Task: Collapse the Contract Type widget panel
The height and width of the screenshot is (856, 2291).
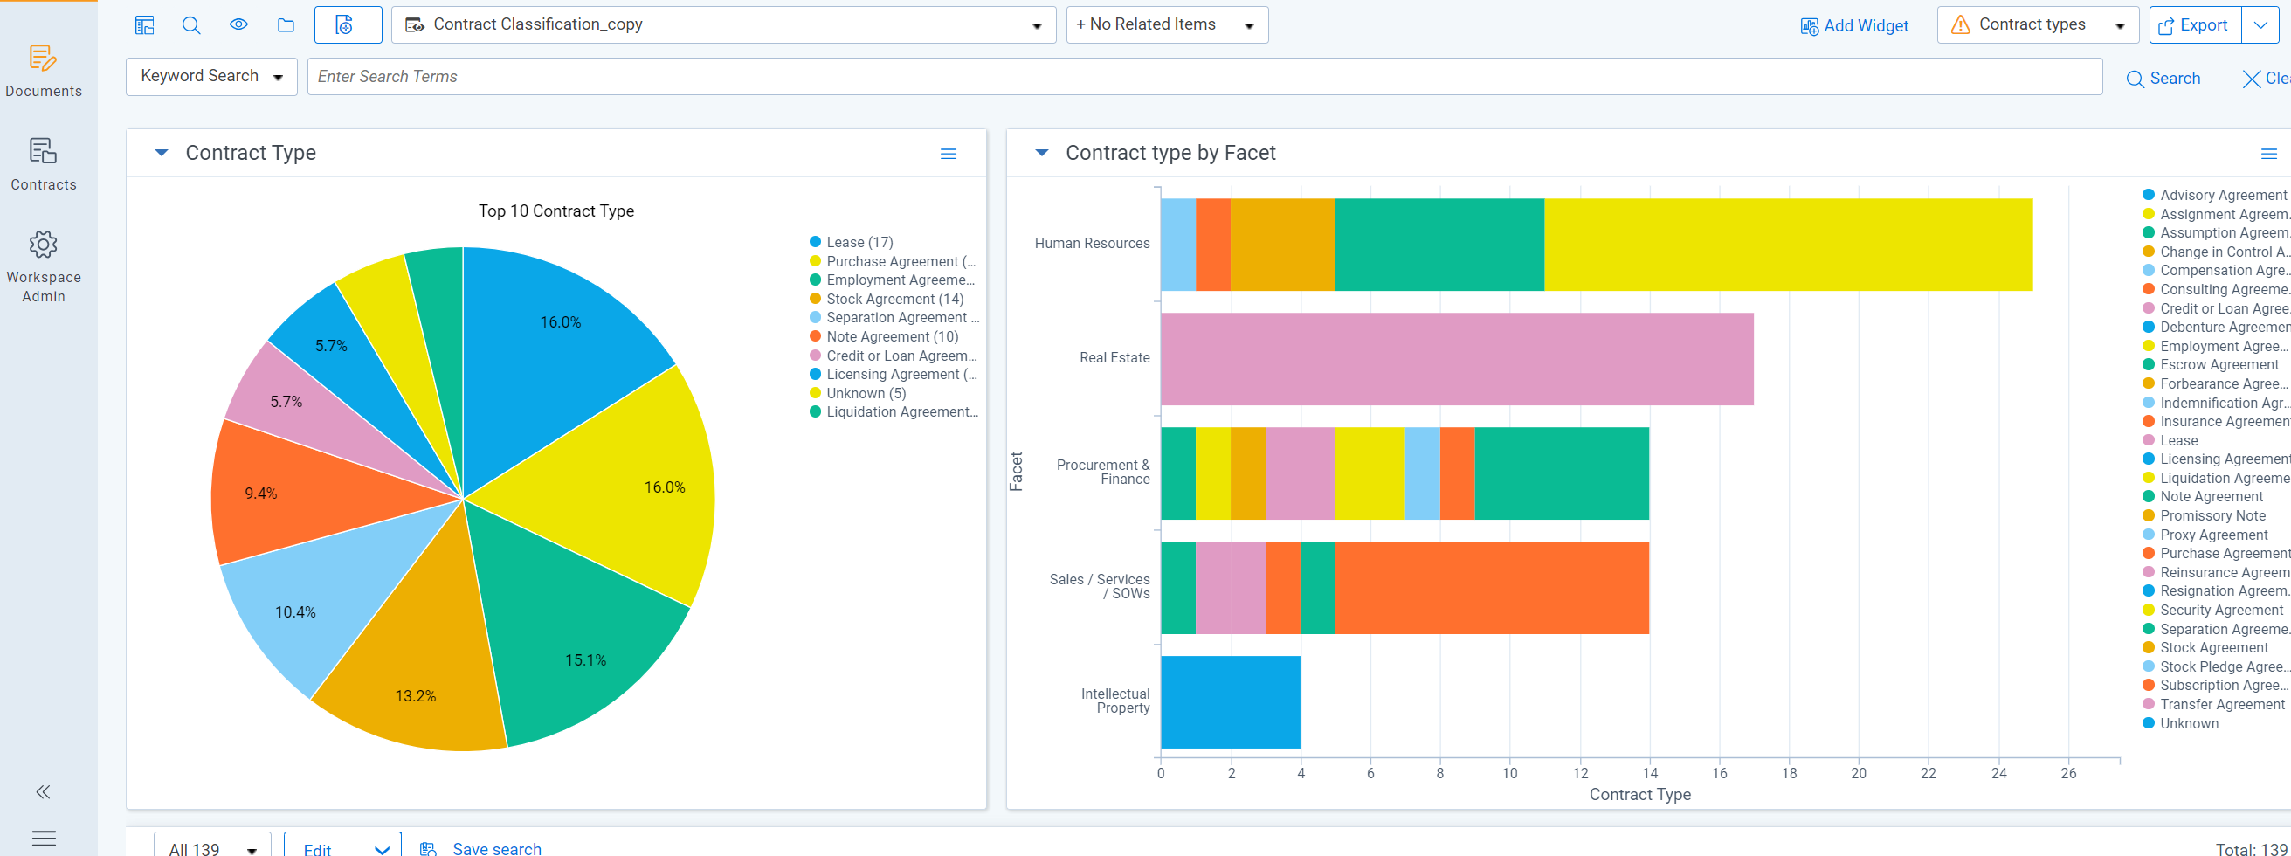Action: tap(161, 153)
